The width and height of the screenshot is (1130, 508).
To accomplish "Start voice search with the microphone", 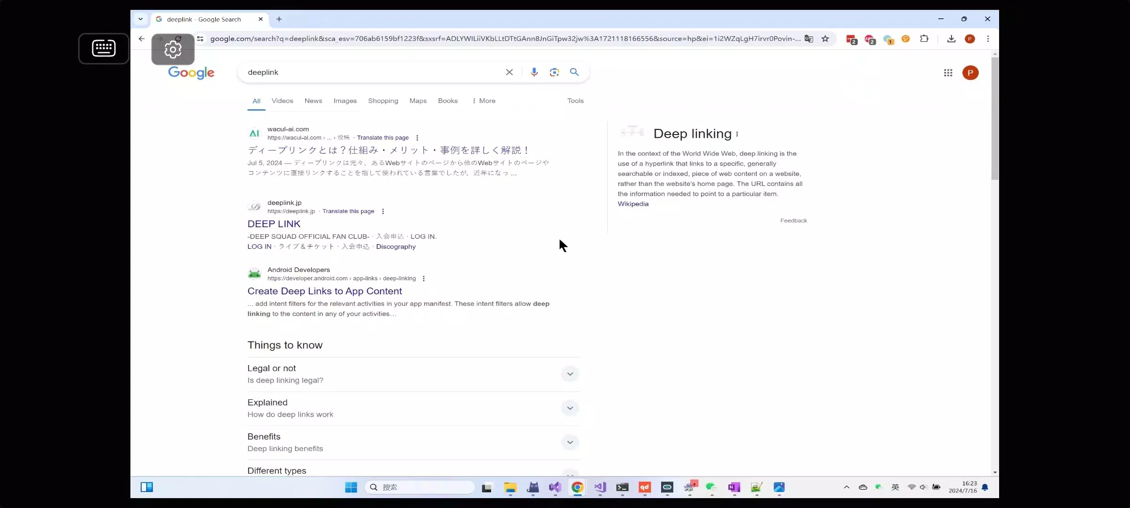I will click(534, 72).
